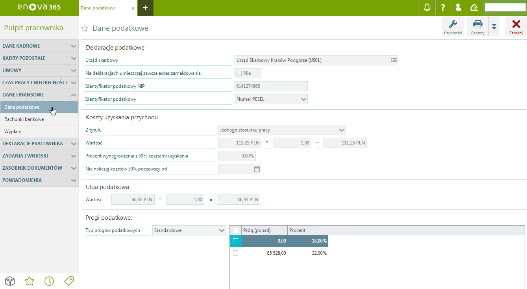The image size is (527, 289).
Task: Expand Raporty dropdown arrow
Action: (x=494, y=26)
